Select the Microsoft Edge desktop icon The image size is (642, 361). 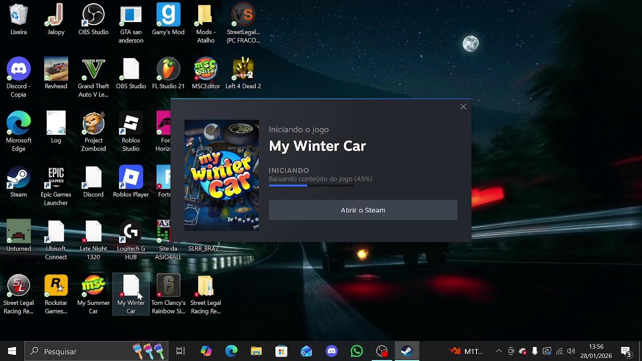point(19,132)
